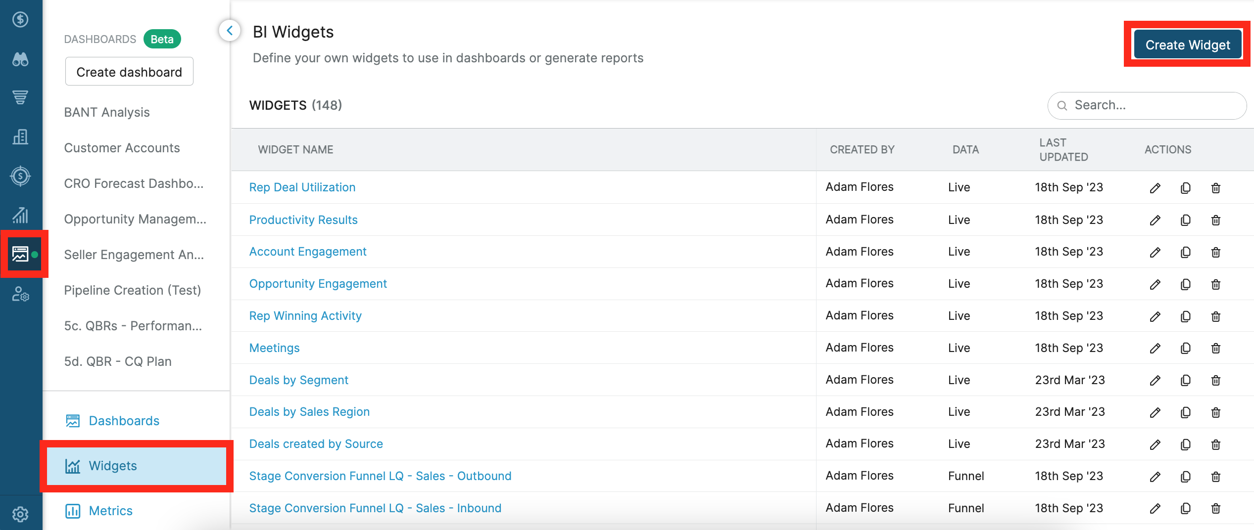Screen dimensions: 1254x530
Task: Open the user settings icon in sidebar
Action: (20, 294)
